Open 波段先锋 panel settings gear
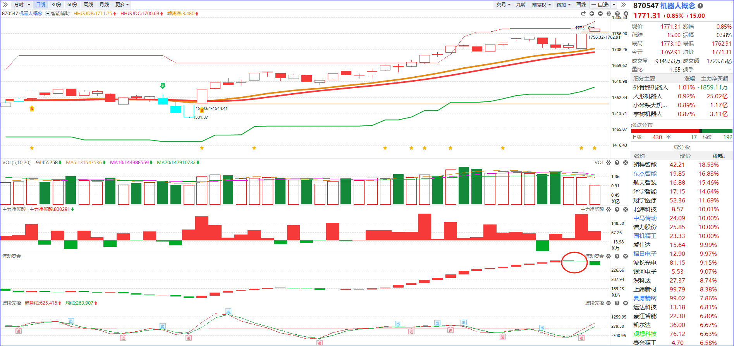734x346 pixels. [609, 303]
